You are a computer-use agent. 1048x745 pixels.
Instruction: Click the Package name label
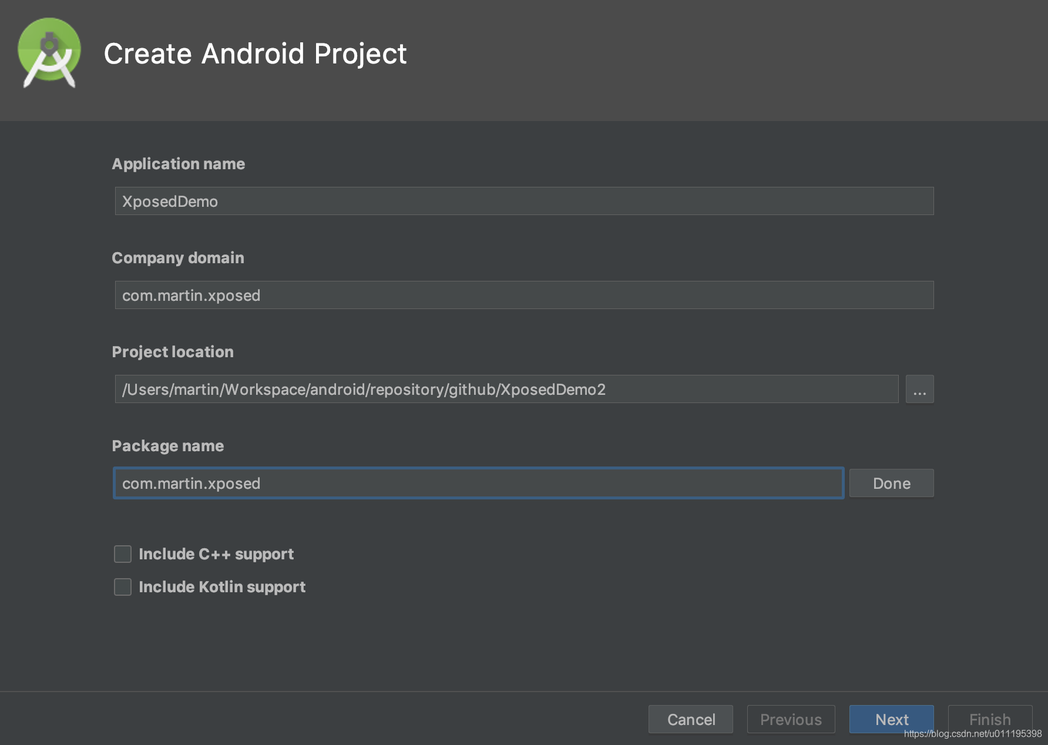click(x=168, y=446)
